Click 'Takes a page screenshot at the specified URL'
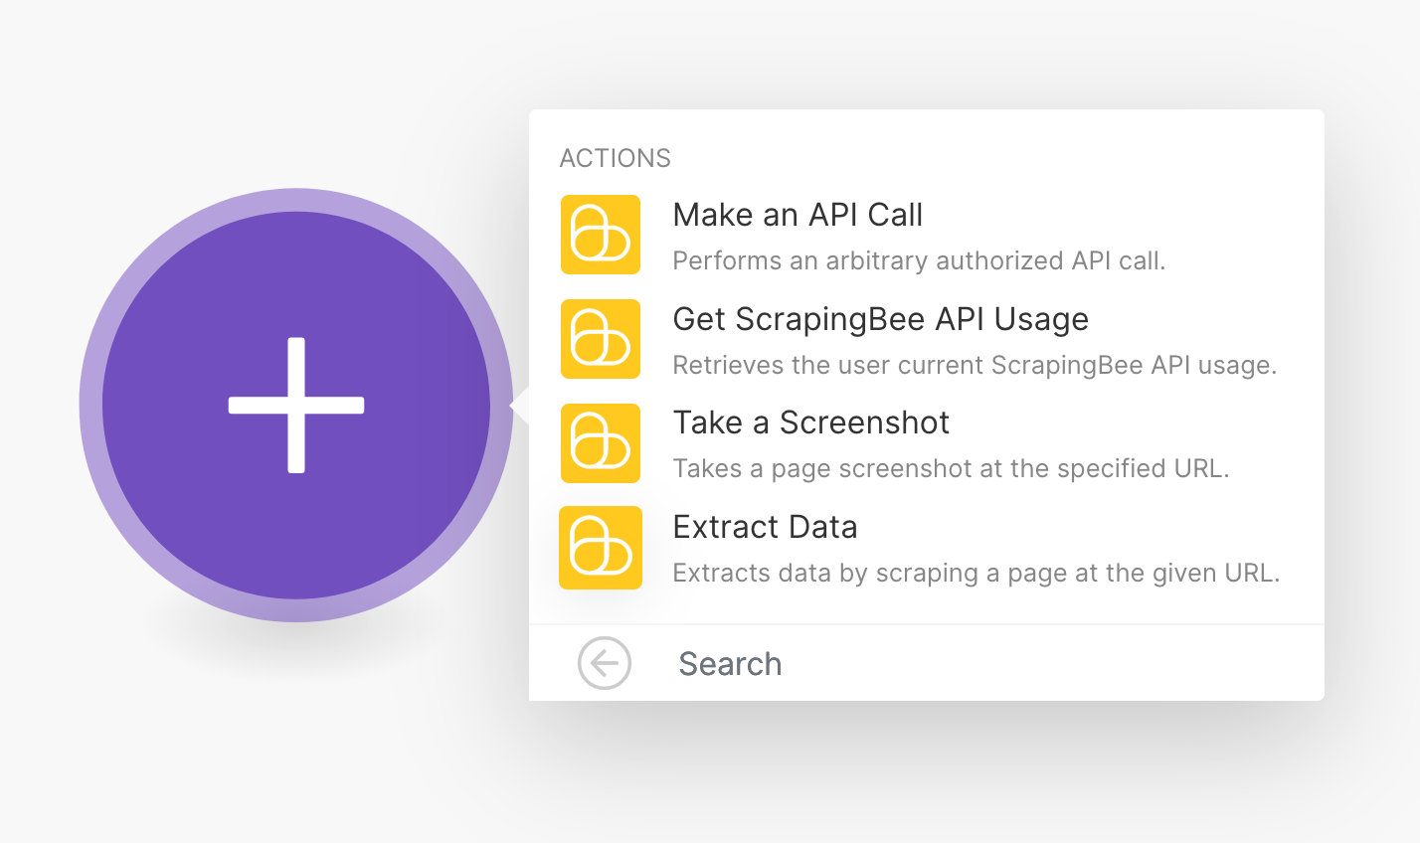 (x=951, y=469)
